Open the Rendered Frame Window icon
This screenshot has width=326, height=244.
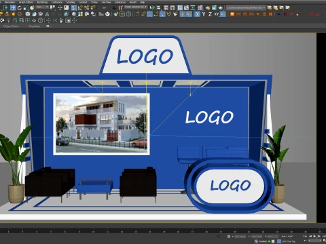[x=214, y=8]
